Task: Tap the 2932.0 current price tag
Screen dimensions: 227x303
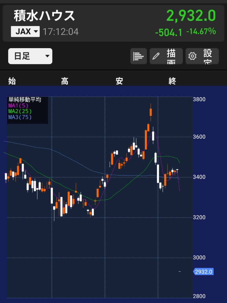Action: click(203, 272)
